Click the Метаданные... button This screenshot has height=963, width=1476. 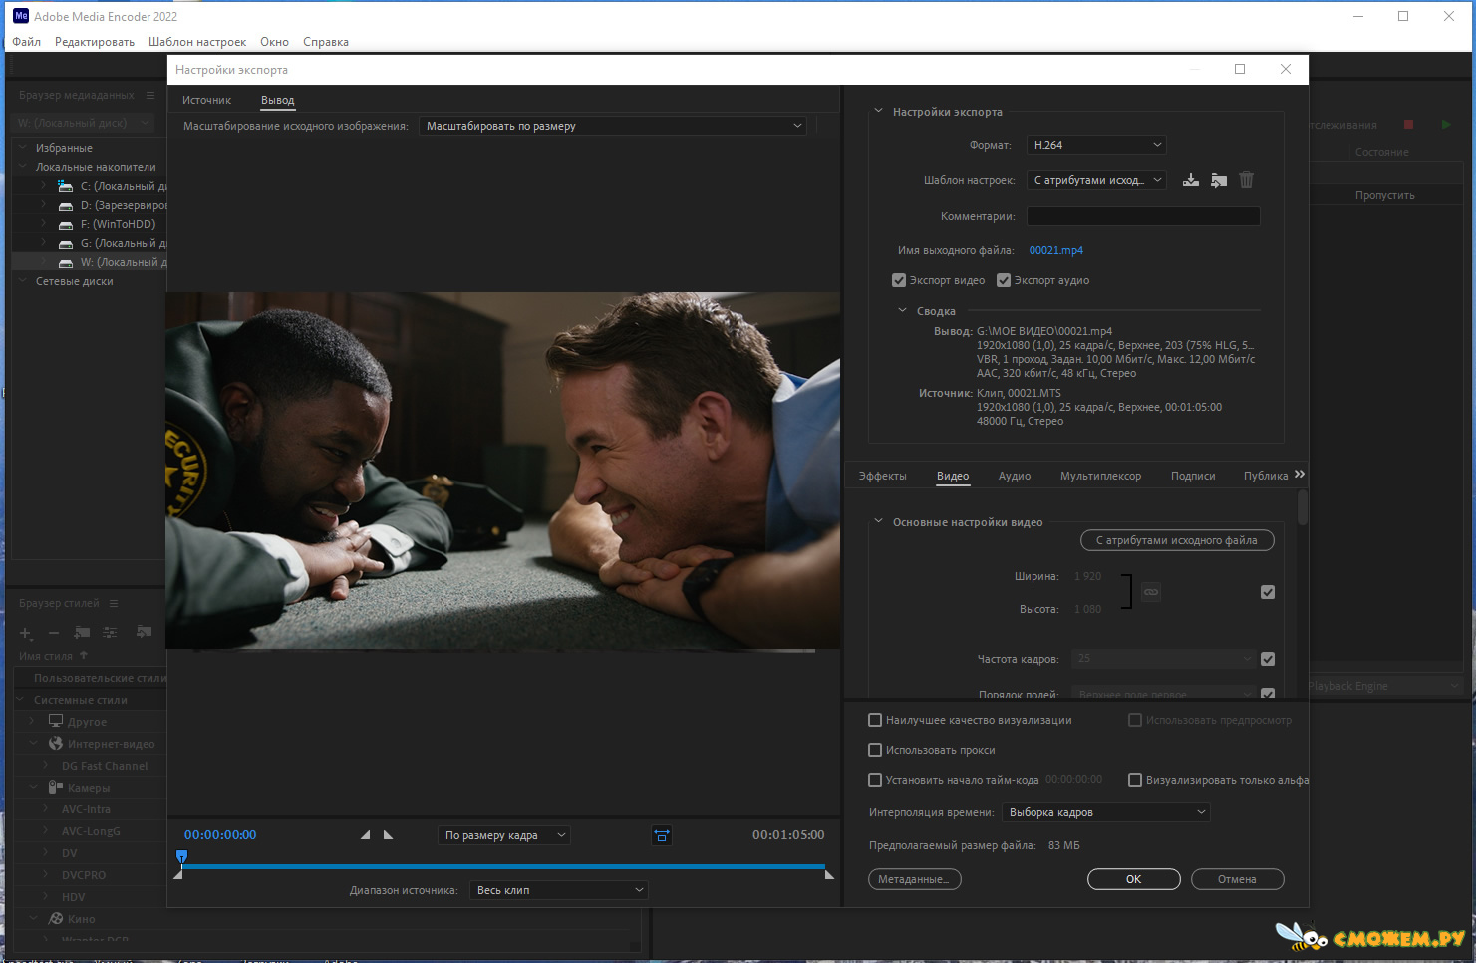point(915,879)
